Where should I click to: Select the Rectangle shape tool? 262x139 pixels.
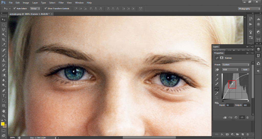[x=4, y=106]
